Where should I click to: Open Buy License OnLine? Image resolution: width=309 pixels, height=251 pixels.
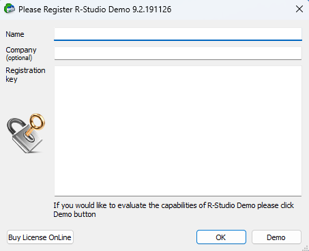pos(40,237)
